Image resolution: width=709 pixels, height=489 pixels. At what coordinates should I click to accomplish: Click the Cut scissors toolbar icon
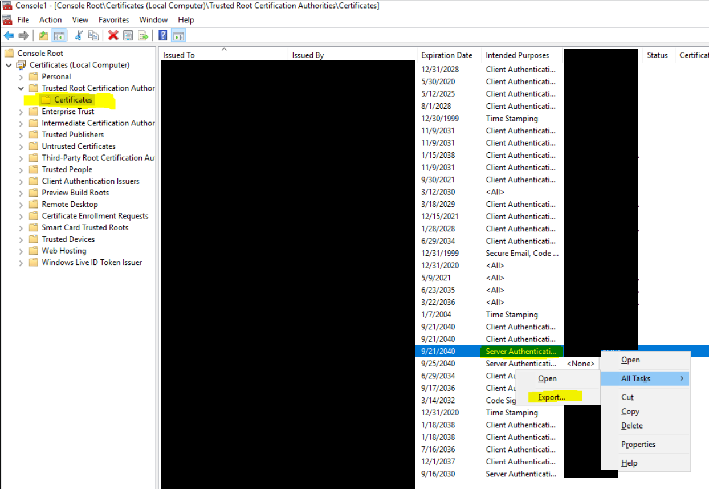79,36
